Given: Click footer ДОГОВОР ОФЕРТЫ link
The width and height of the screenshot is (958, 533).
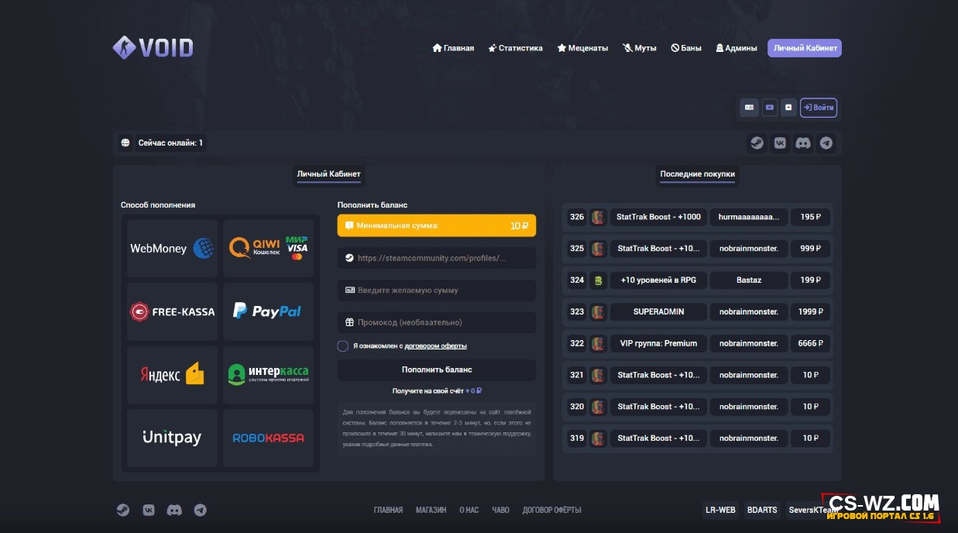Looking at the screenshot, I should (x=551, y=511).
